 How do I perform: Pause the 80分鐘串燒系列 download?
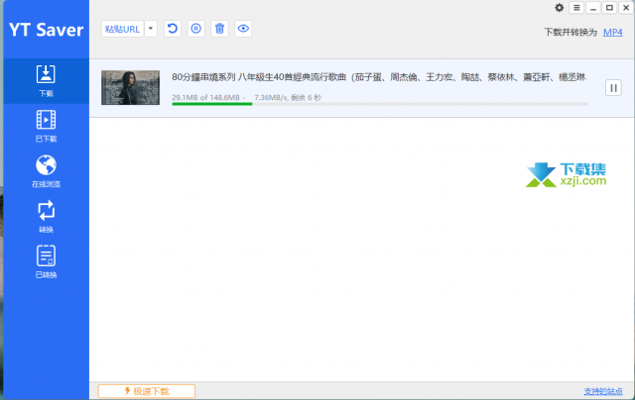click(613, 88)
